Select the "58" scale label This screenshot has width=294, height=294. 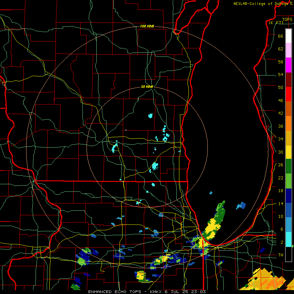(281, 62)
